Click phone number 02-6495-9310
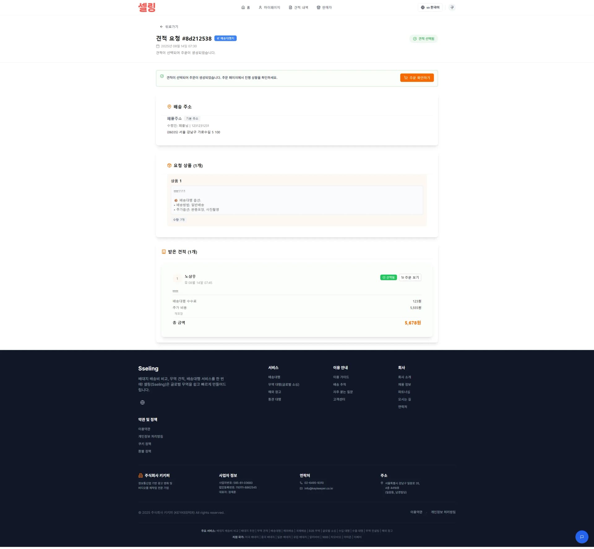Viewport: 594px width, 549px height. click(x=314, y=483)
